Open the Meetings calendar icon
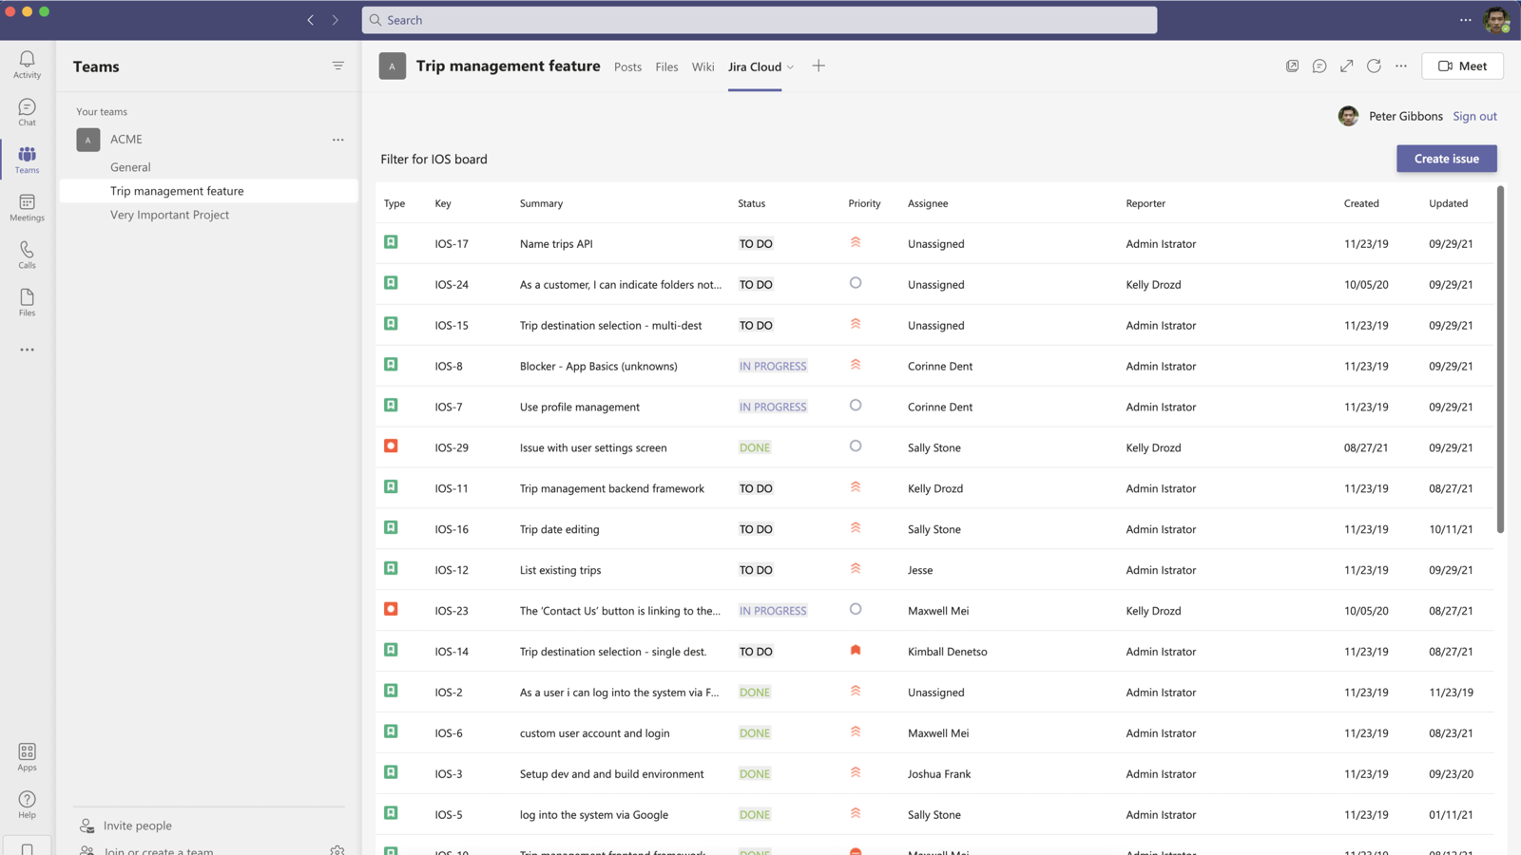Viewport: 1521px width, 855px height. point(27,207)
